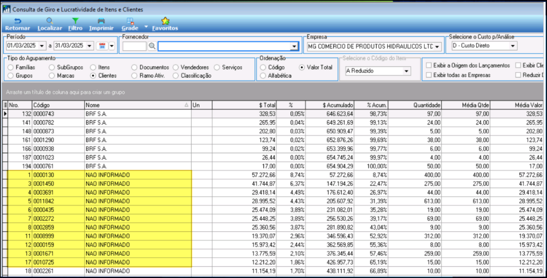Select the Documentos grouping option
The height and width of the screenshot is (278, 547).
[x=150, y=67]
